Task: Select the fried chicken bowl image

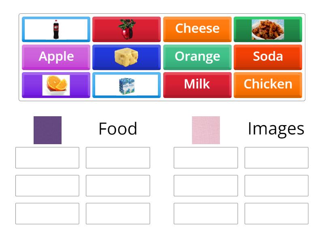Action: pos(268,29)
